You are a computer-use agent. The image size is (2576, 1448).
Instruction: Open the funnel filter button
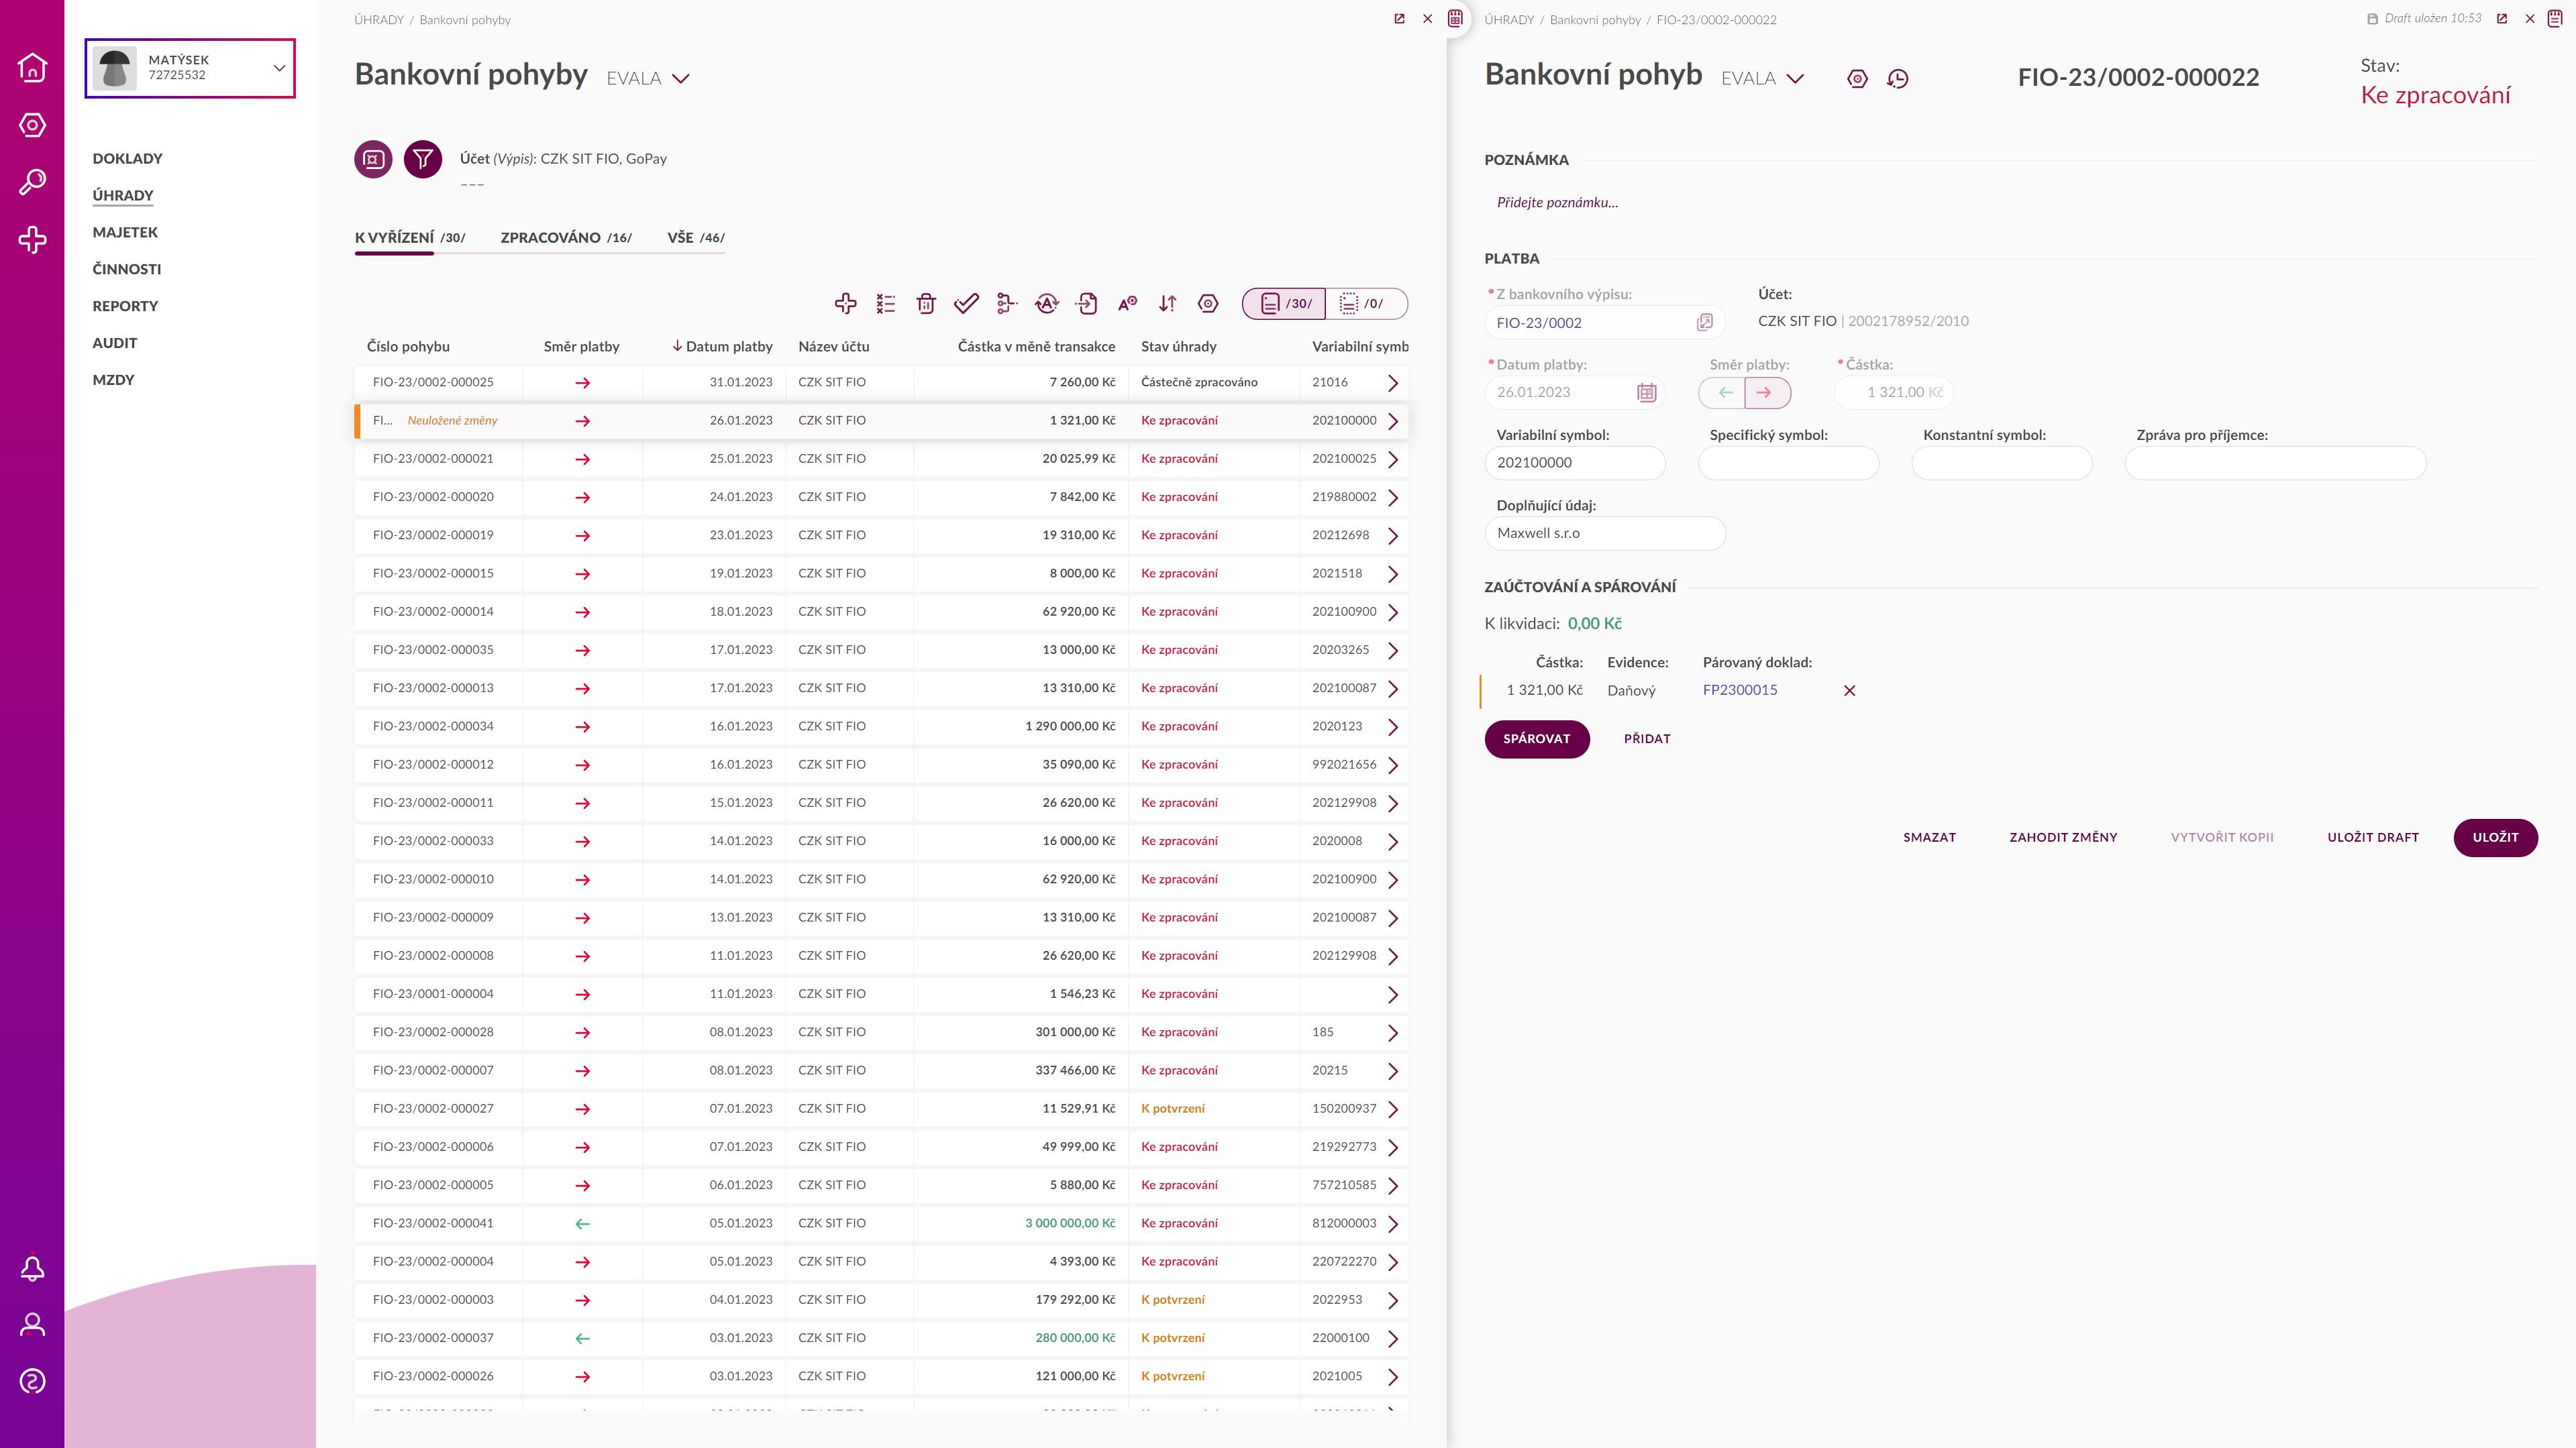click(x=423, y=159)
